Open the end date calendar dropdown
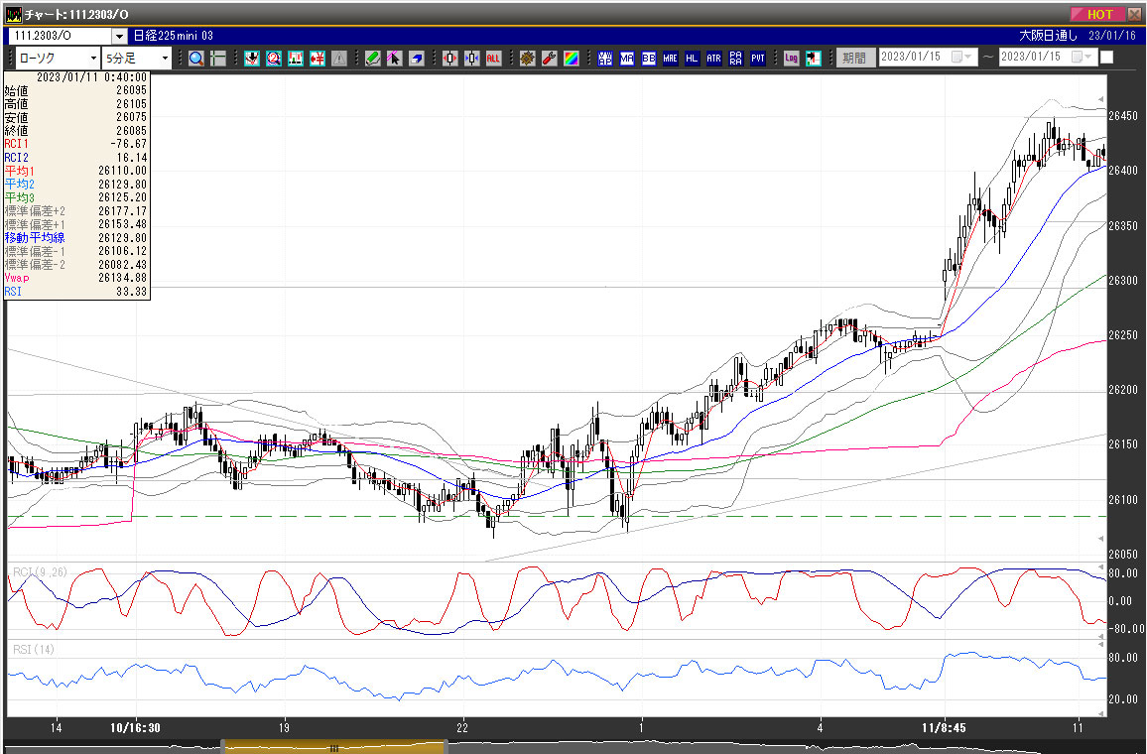The image size is (1147, 754). tap(1083, 57)
